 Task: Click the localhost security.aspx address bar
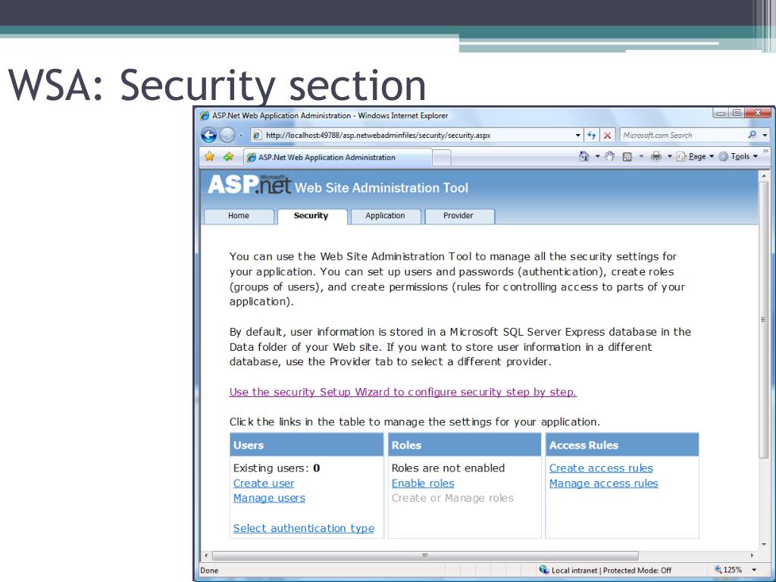pyautogui.click(x=417, y=135)
